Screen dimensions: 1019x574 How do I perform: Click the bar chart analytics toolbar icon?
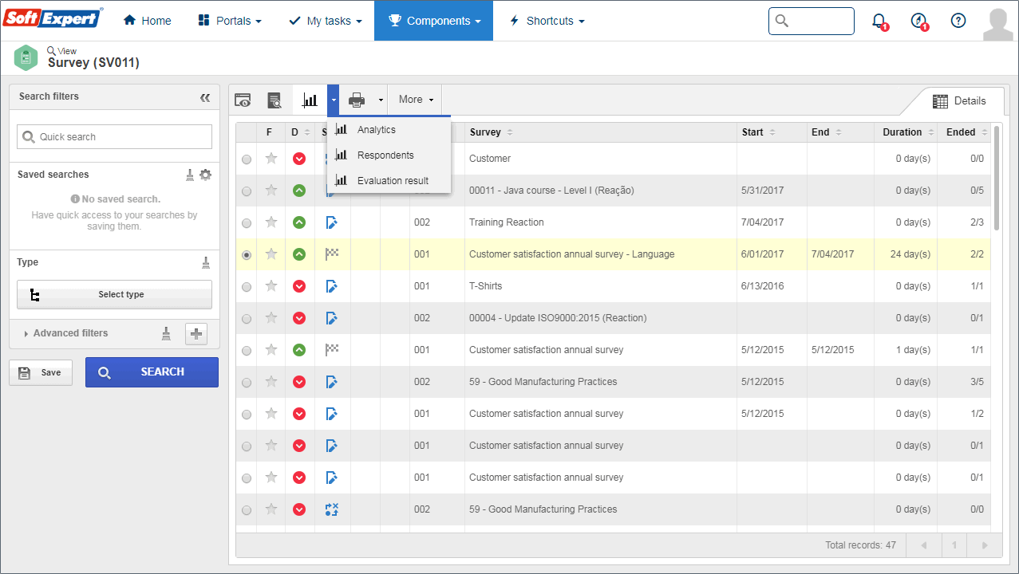coord(310,100)
